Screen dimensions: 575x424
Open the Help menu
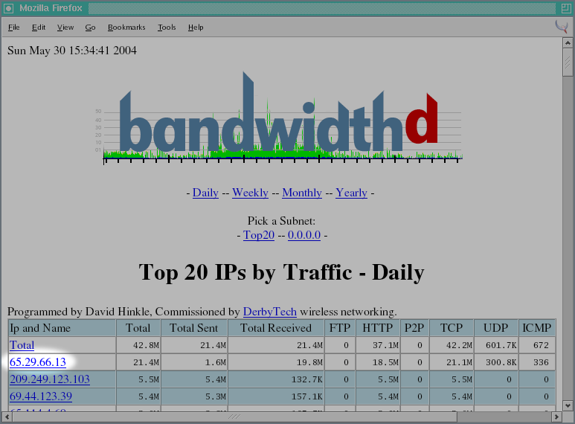(x=196, y=27)
